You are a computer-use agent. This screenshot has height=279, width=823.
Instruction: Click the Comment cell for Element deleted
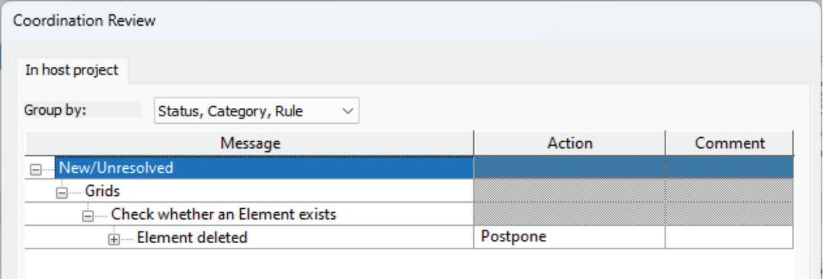coord(728,238)
